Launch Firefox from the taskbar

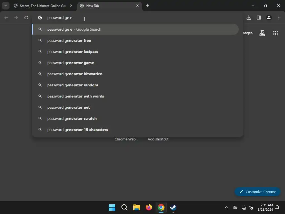pos(149,207)
